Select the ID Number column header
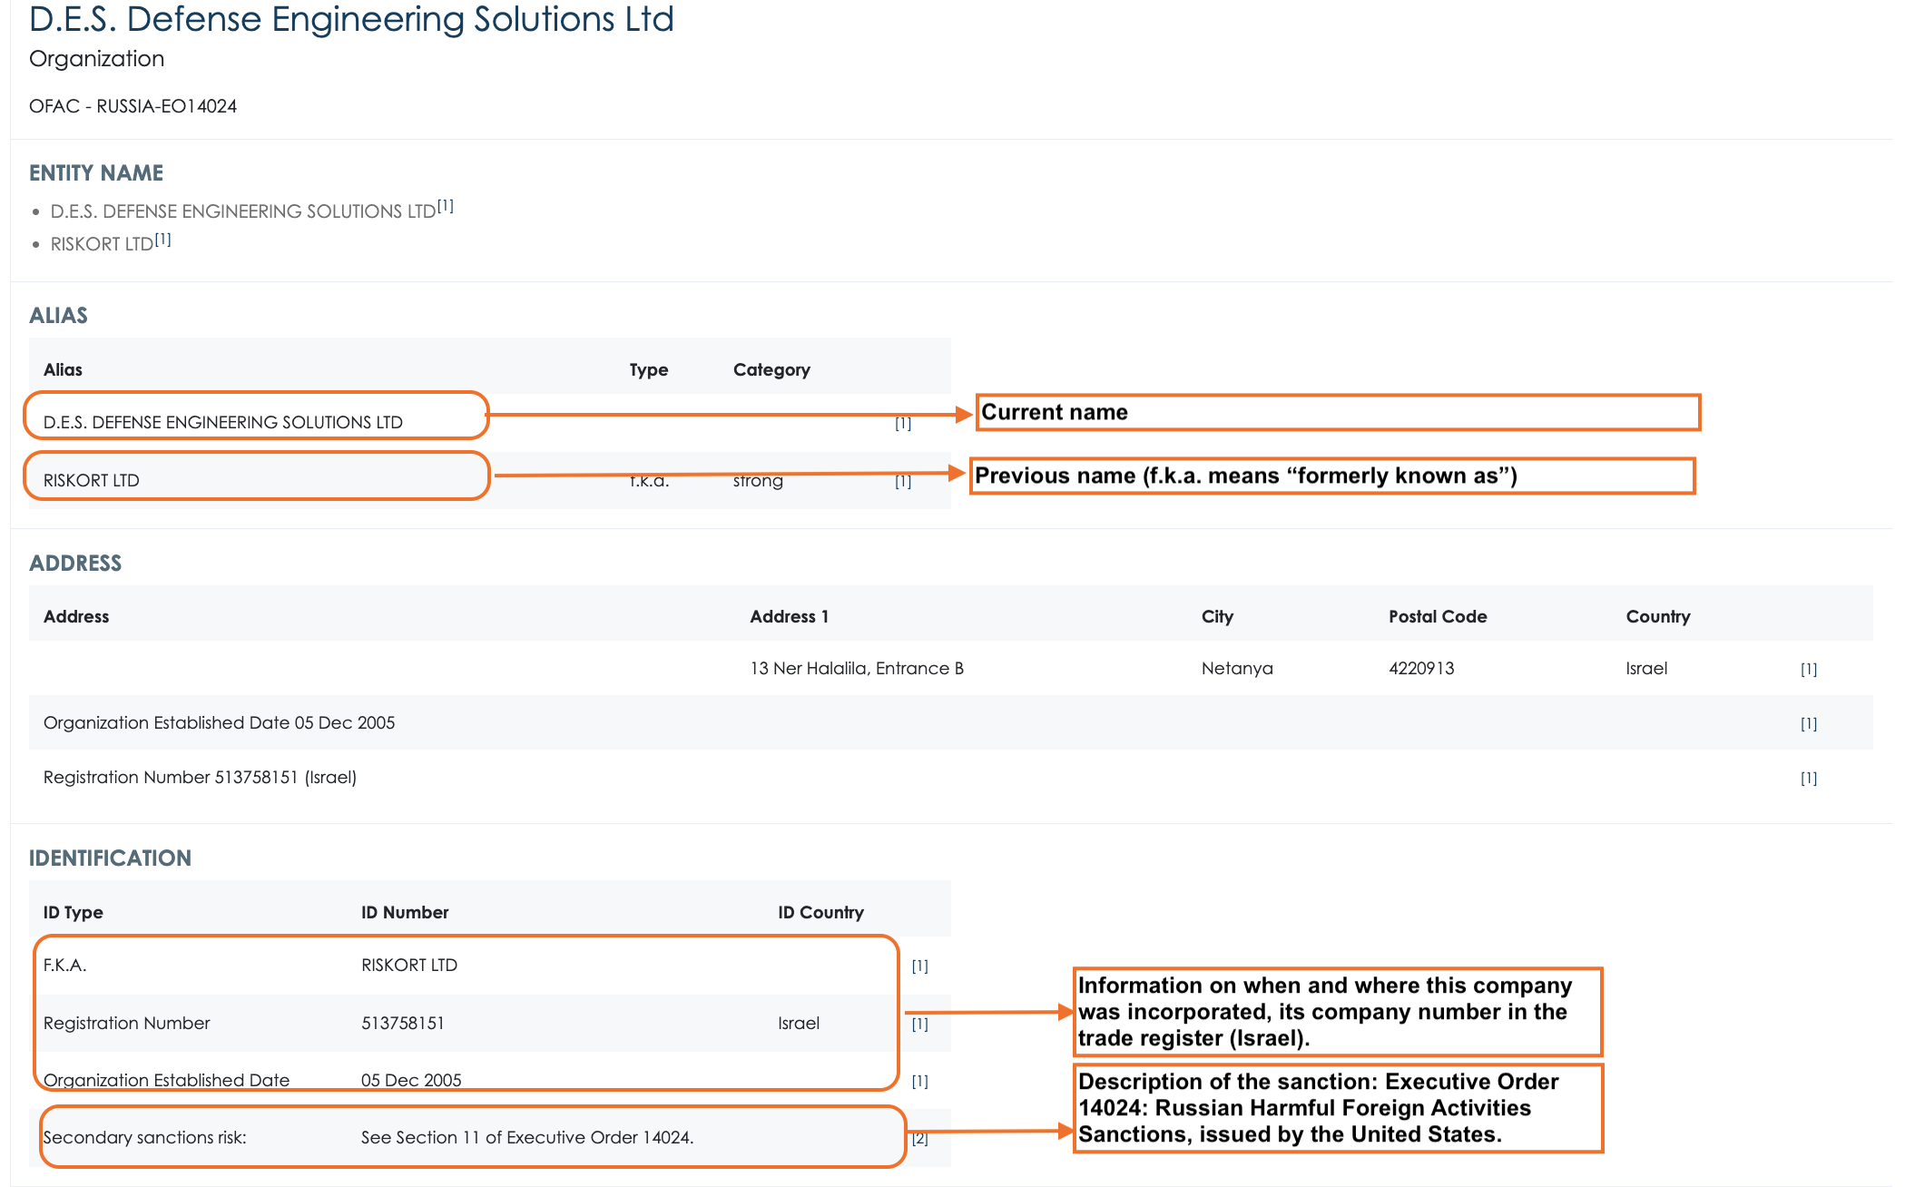Viewport: 1915px width, 1187px height. (x=405, y=912)
